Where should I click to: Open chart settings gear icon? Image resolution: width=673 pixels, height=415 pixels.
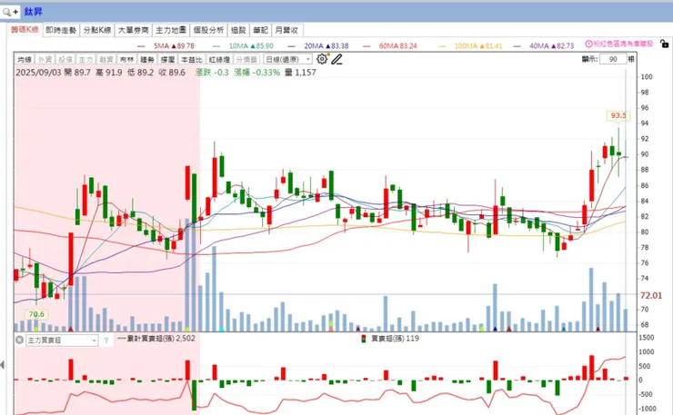pos(321,59)
